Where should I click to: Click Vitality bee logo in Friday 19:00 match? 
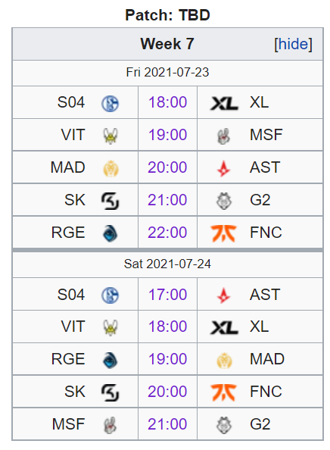click(x=110, y=136)
